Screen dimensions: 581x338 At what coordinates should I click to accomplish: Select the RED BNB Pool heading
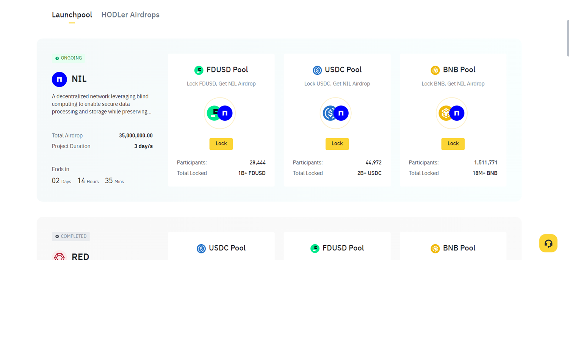(459, 248)
